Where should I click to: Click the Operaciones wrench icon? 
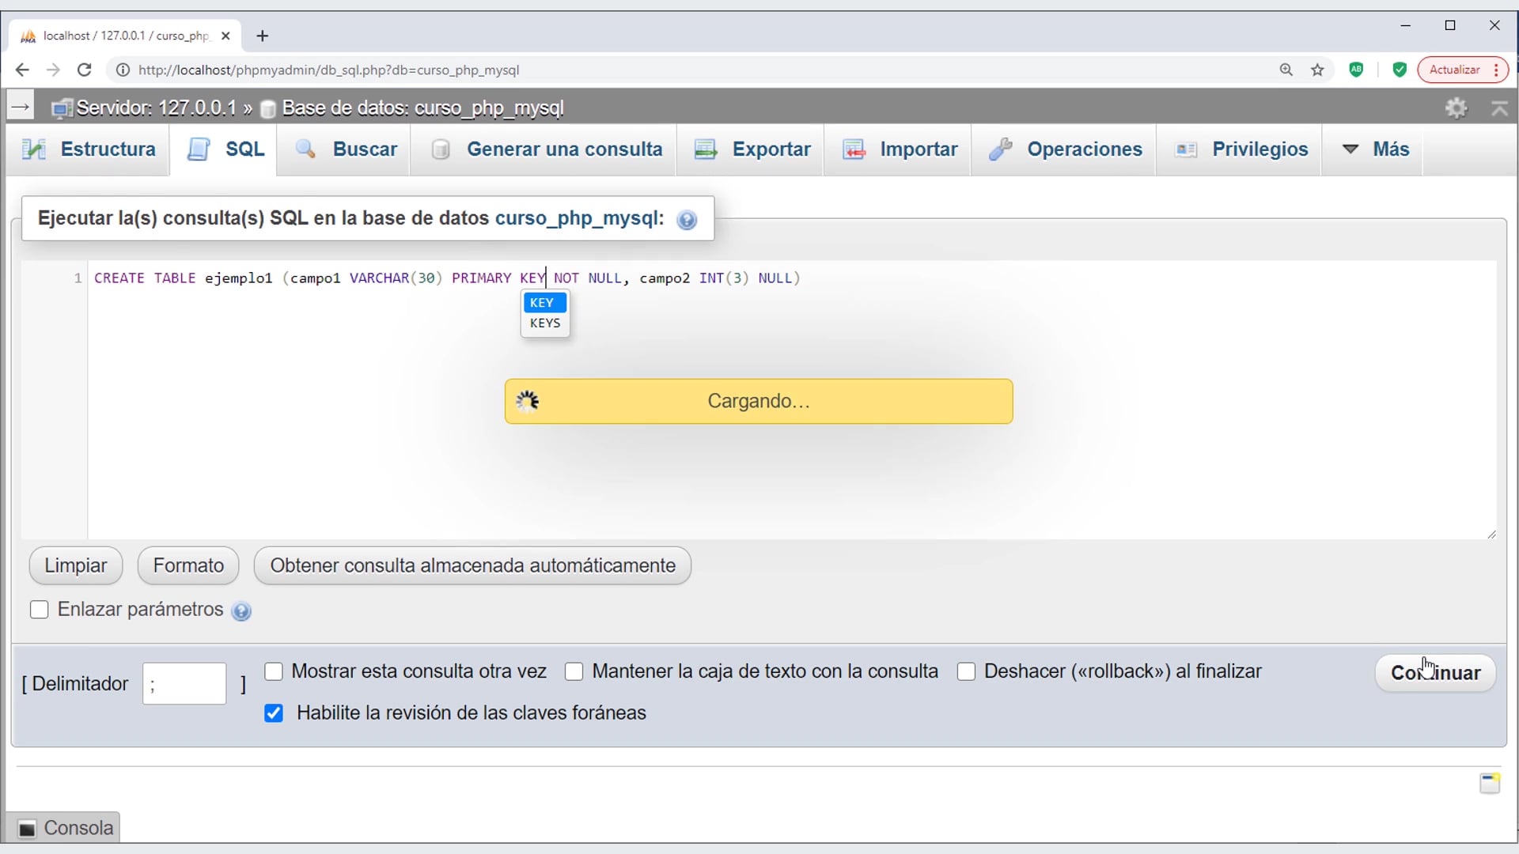point(1001,149)
